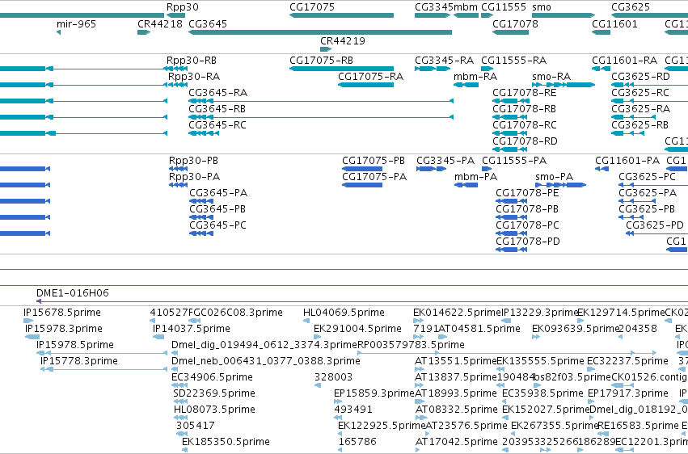Select the smo gene feature
This screenshot has width=688, height=454.
tap(563, 15)
